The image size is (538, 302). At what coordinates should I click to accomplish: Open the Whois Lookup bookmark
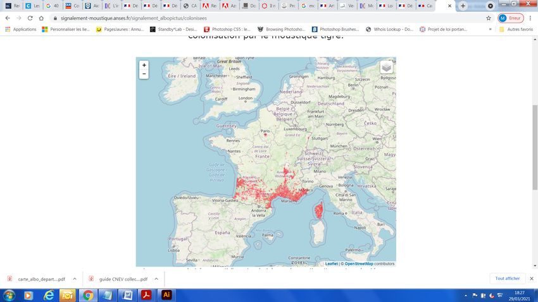pos(389,29)
